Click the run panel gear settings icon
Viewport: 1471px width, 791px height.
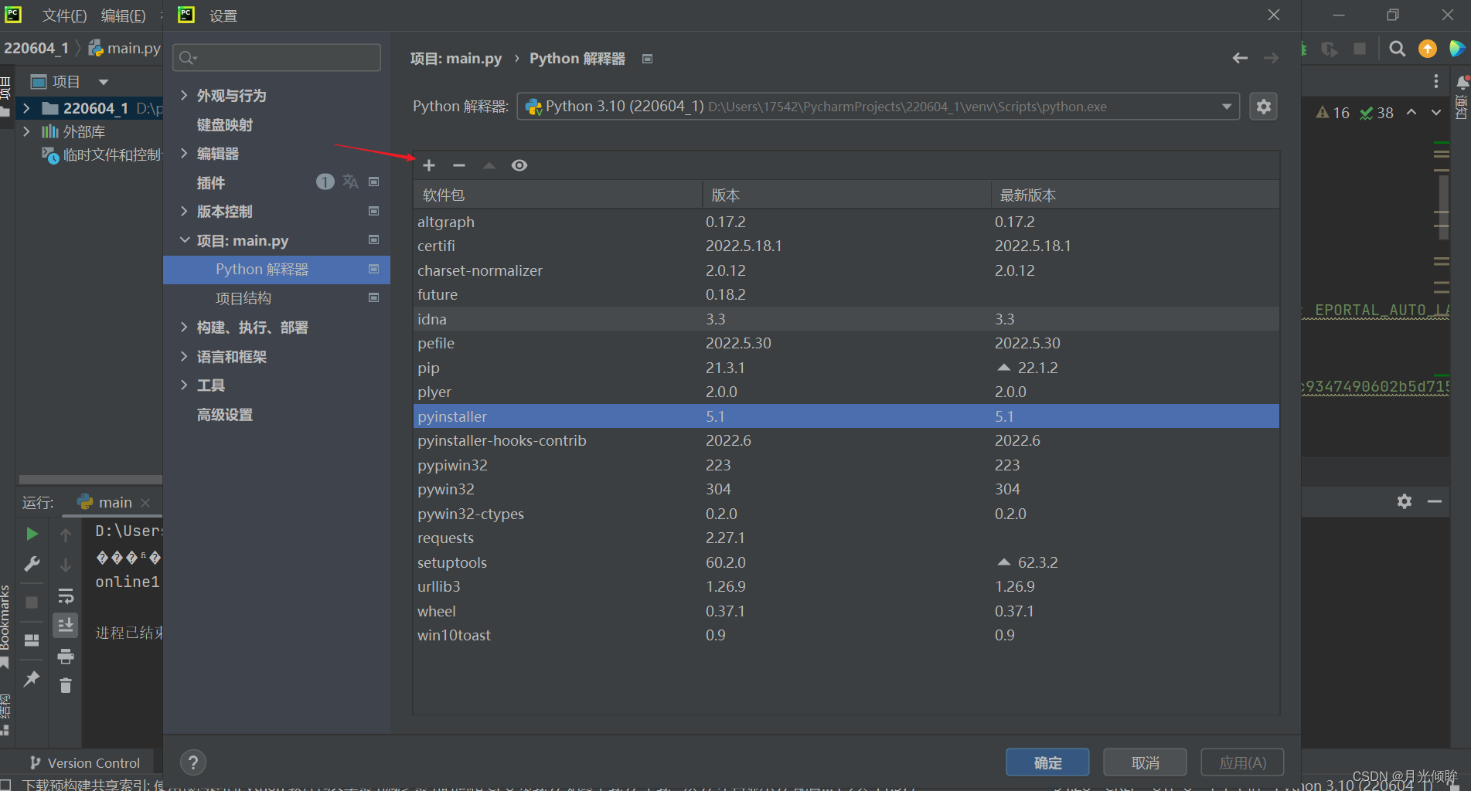click(x=1405, y=501)
